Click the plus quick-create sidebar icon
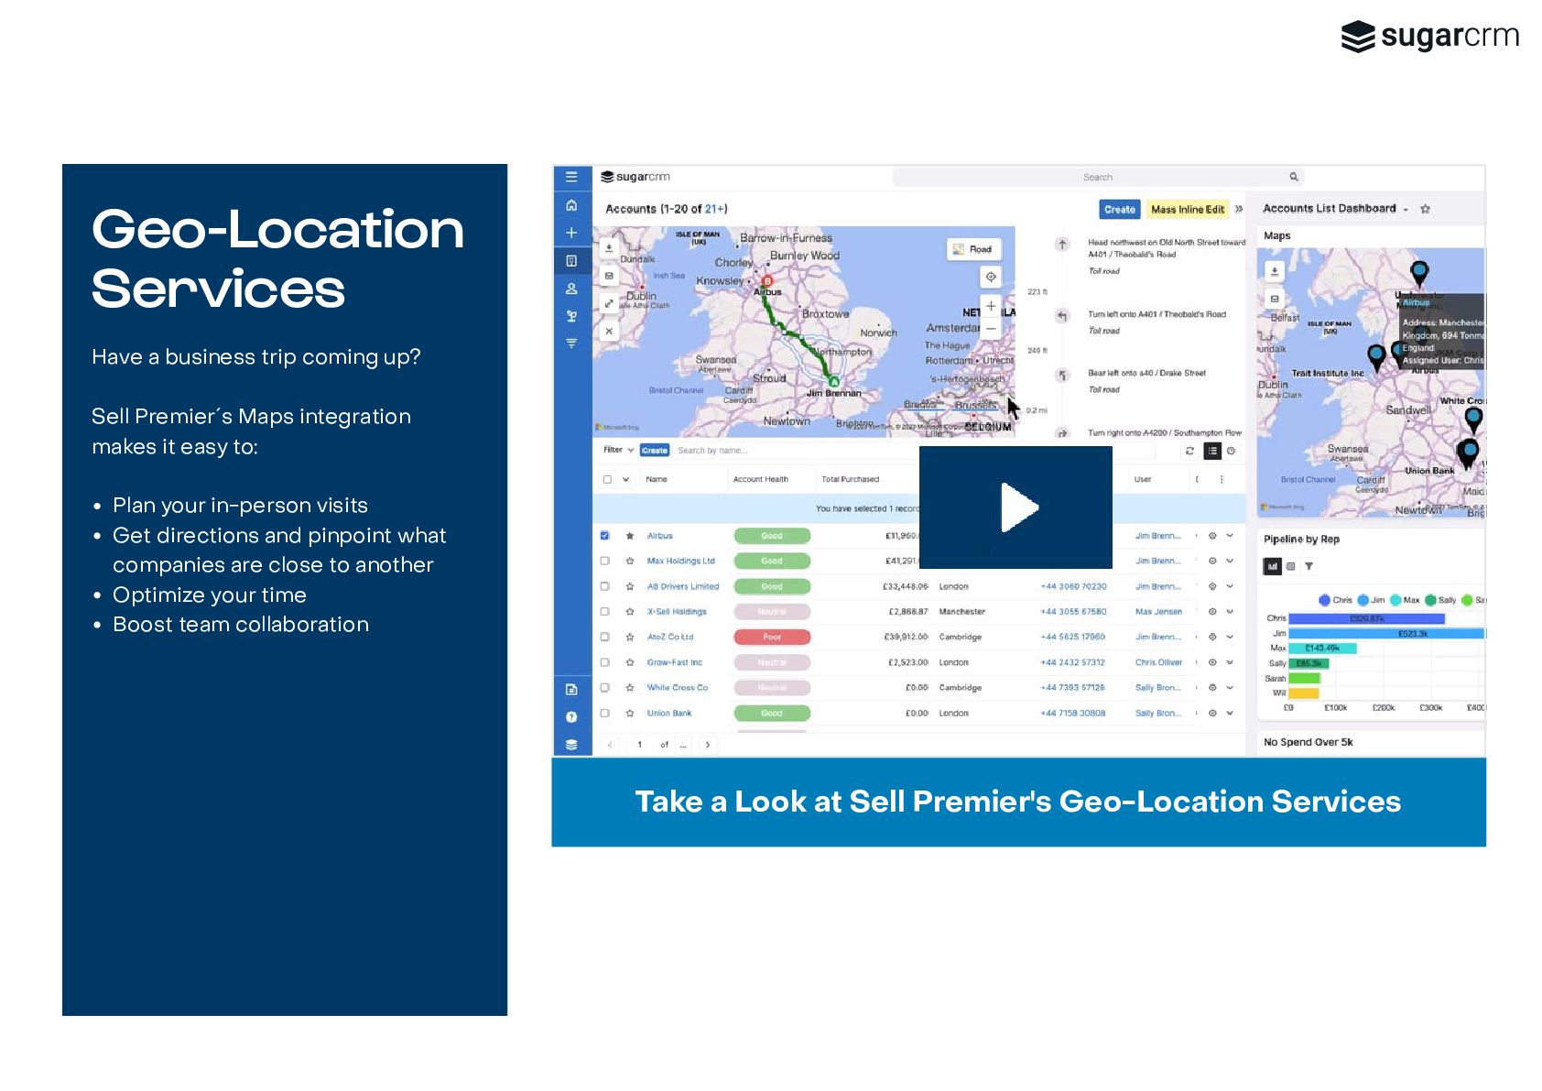 point(571,233)
